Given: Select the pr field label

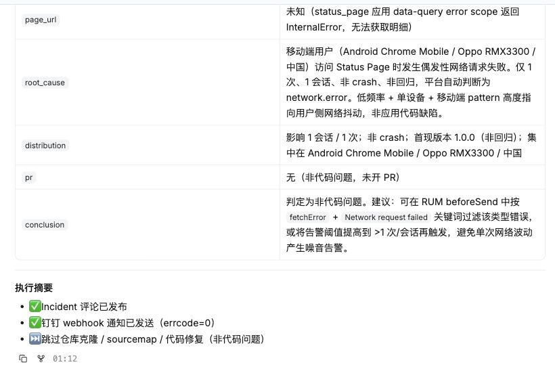Looking at the screenshot, I should pyautogui.click(x=28, y=177).
